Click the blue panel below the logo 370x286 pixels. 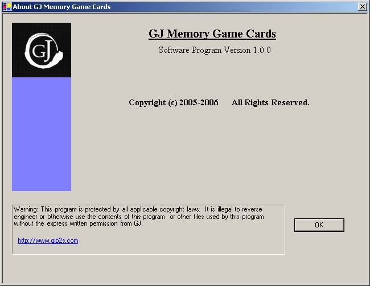point(42,134)
